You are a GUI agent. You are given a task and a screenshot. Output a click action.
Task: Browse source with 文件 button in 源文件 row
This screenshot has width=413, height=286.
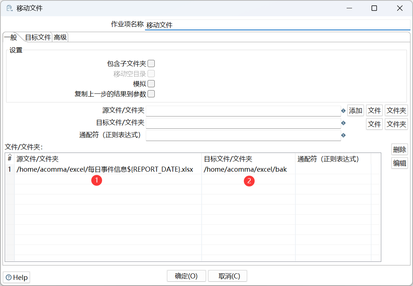(374, 111)
